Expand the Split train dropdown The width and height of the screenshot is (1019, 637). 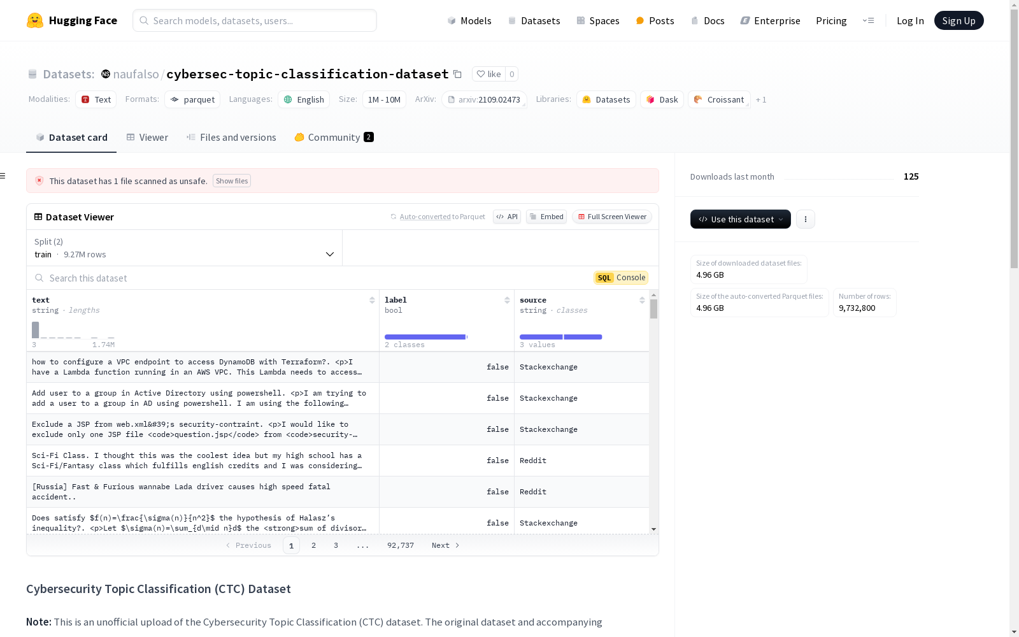pos(185,248)
